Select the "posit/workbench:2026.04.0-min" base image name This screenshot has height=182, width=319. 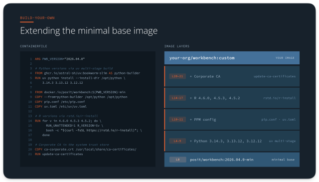coord(221,160)
